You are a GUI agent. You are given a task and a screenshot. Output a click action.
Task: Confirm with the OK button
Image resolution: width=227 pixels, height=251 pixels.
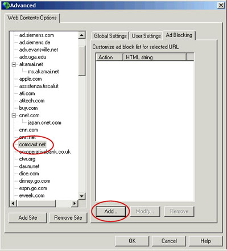132,241
